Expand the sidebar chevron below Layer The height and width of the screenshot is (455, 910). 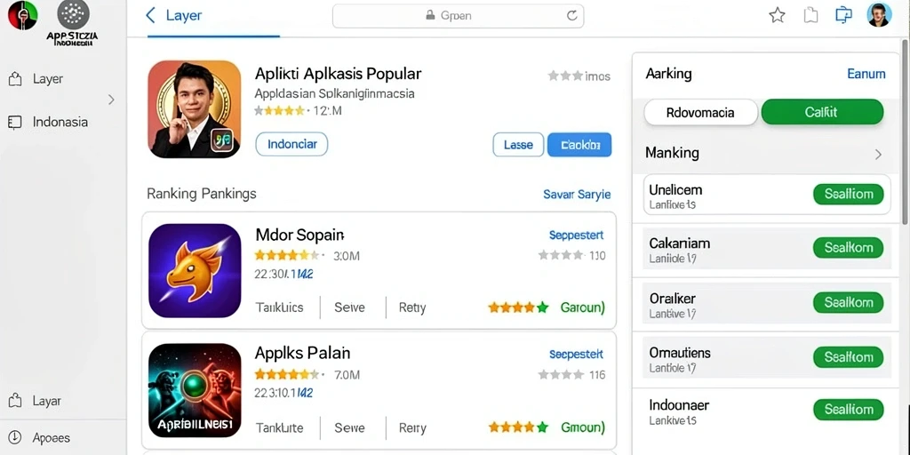click(x=111, y=100)
